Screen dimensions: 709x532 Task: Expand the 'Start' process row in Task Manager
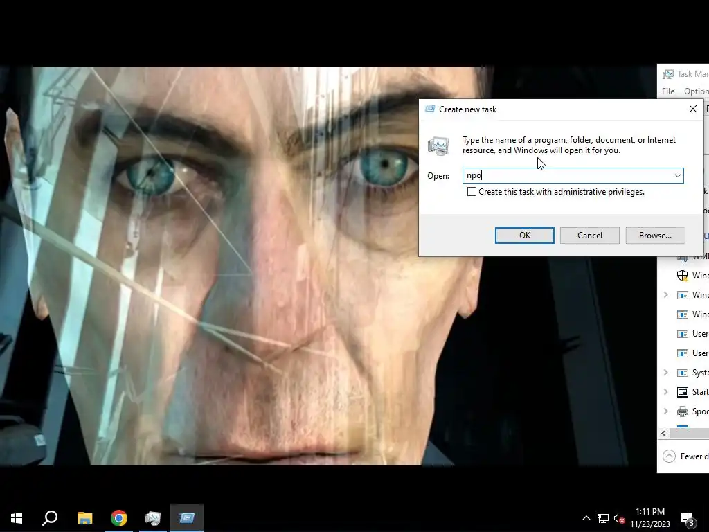point(665,392)
